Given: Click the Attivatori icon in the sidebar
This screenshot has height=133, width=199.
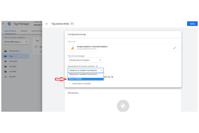Looking at the screenshot, I should coord(5,61).
